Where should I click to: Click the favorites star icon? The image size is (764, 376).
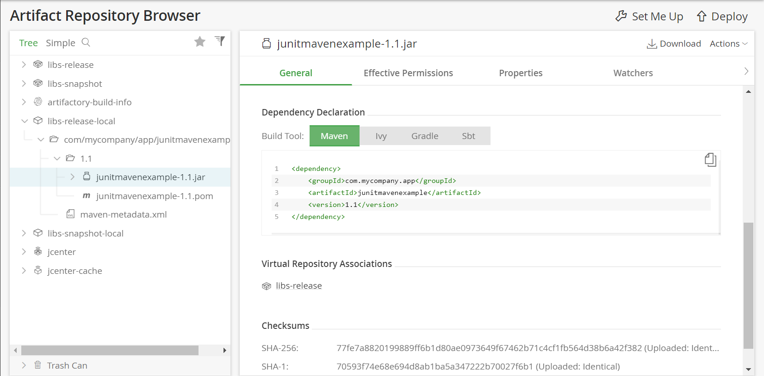[x=199, y=42]
